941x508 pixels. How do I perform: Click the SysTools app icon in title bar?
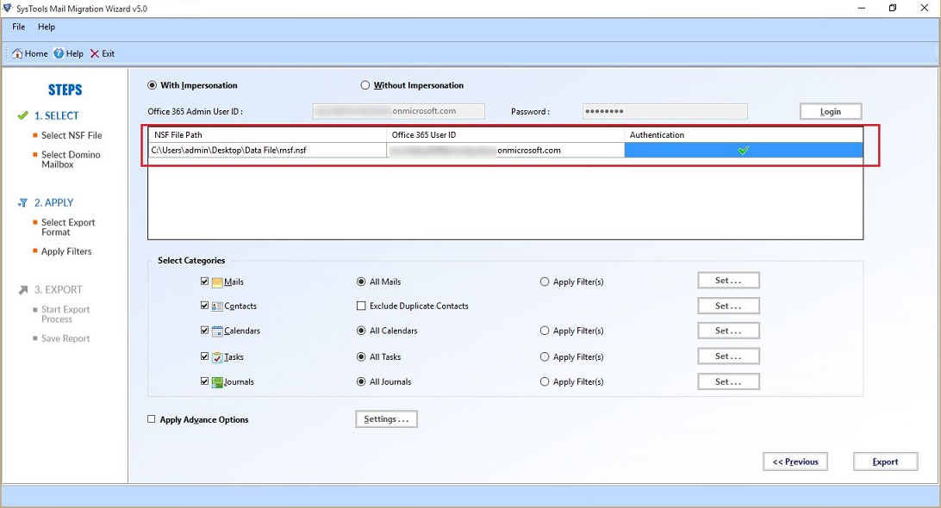click(x=7, y=8)
